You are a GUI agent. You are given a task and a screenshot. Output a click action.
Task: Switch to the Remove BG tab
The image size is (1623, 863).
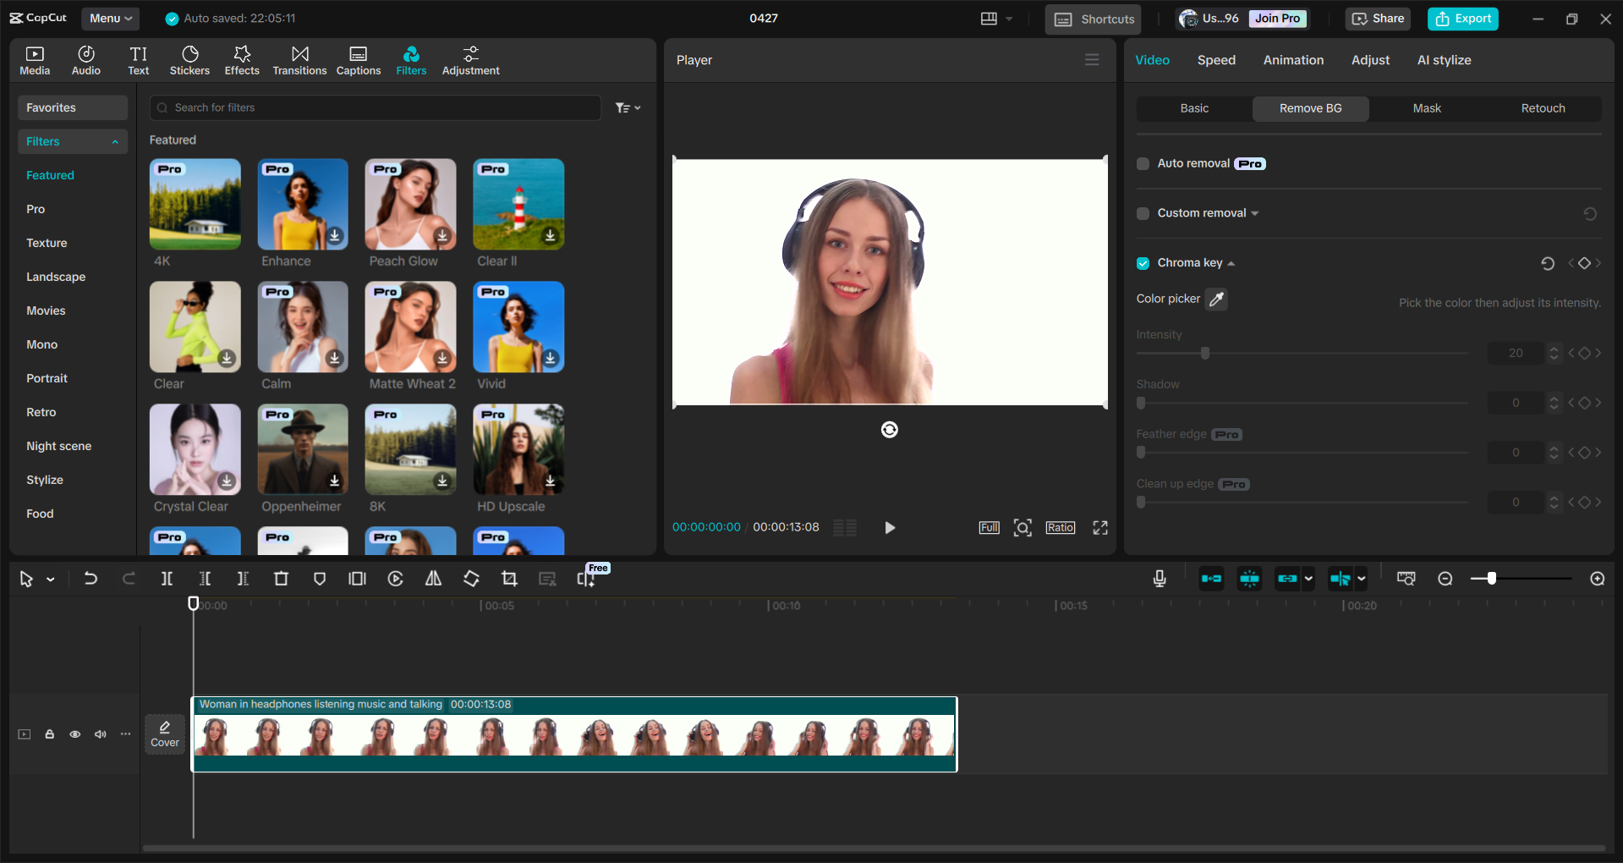1309,108
